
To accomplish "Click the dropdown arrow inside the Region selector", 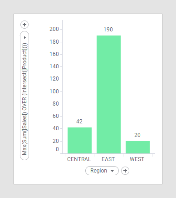I will (112, 171).
